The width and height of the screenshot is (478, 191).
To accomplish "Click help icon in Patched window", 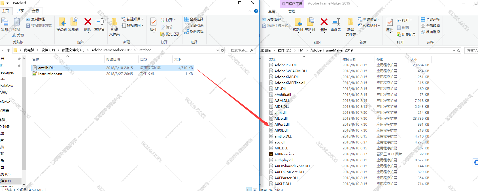I will pyautogui.click(x=256, y=11).
